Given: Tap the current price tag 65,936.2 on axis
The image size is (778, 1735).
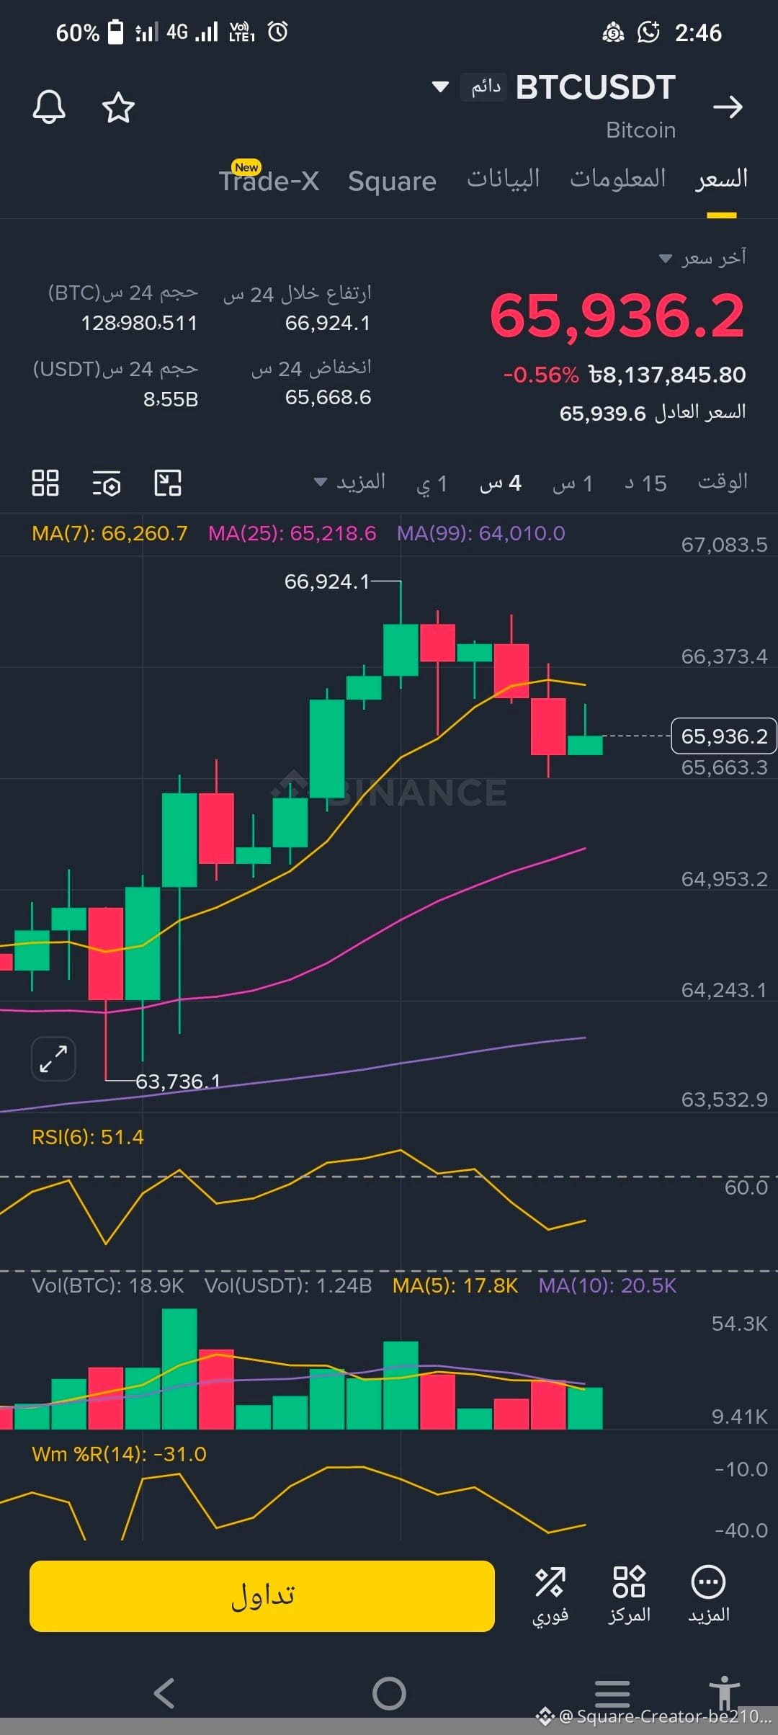Looking at the screenshot, I should pyautogui.click(x=724, y=736).
